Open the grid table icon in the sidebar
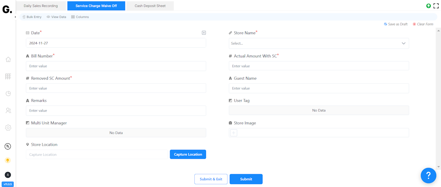441x187 pixels. click(8, 76)
